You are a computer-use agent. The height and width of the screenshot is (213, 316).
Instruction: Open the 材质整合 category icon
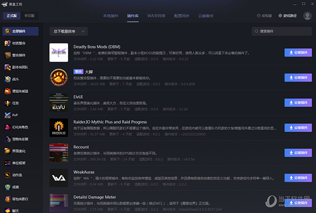click(7, 43)
